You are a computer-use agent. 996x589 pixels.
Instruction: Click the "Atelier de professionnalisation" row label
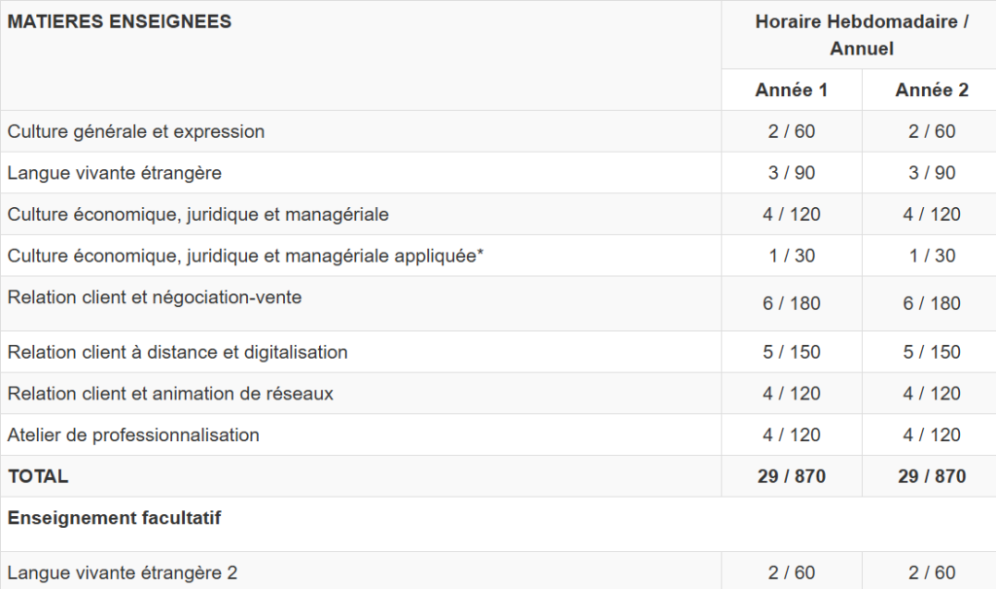click(133, 435)
